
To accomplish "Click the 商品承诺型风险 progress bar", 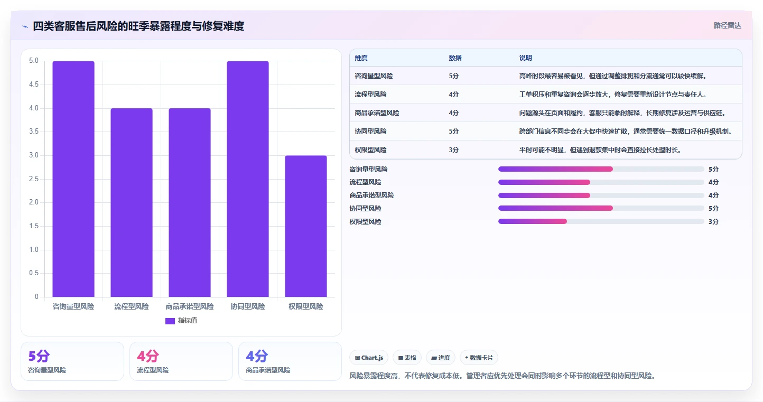I will [x=601, y=195].
